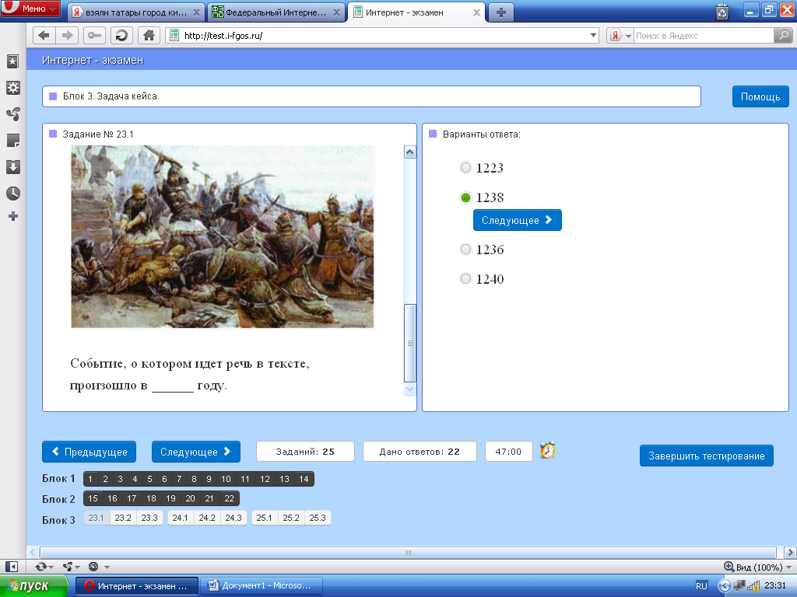Open Opera Link sync icon in status bar

point(40,567)
